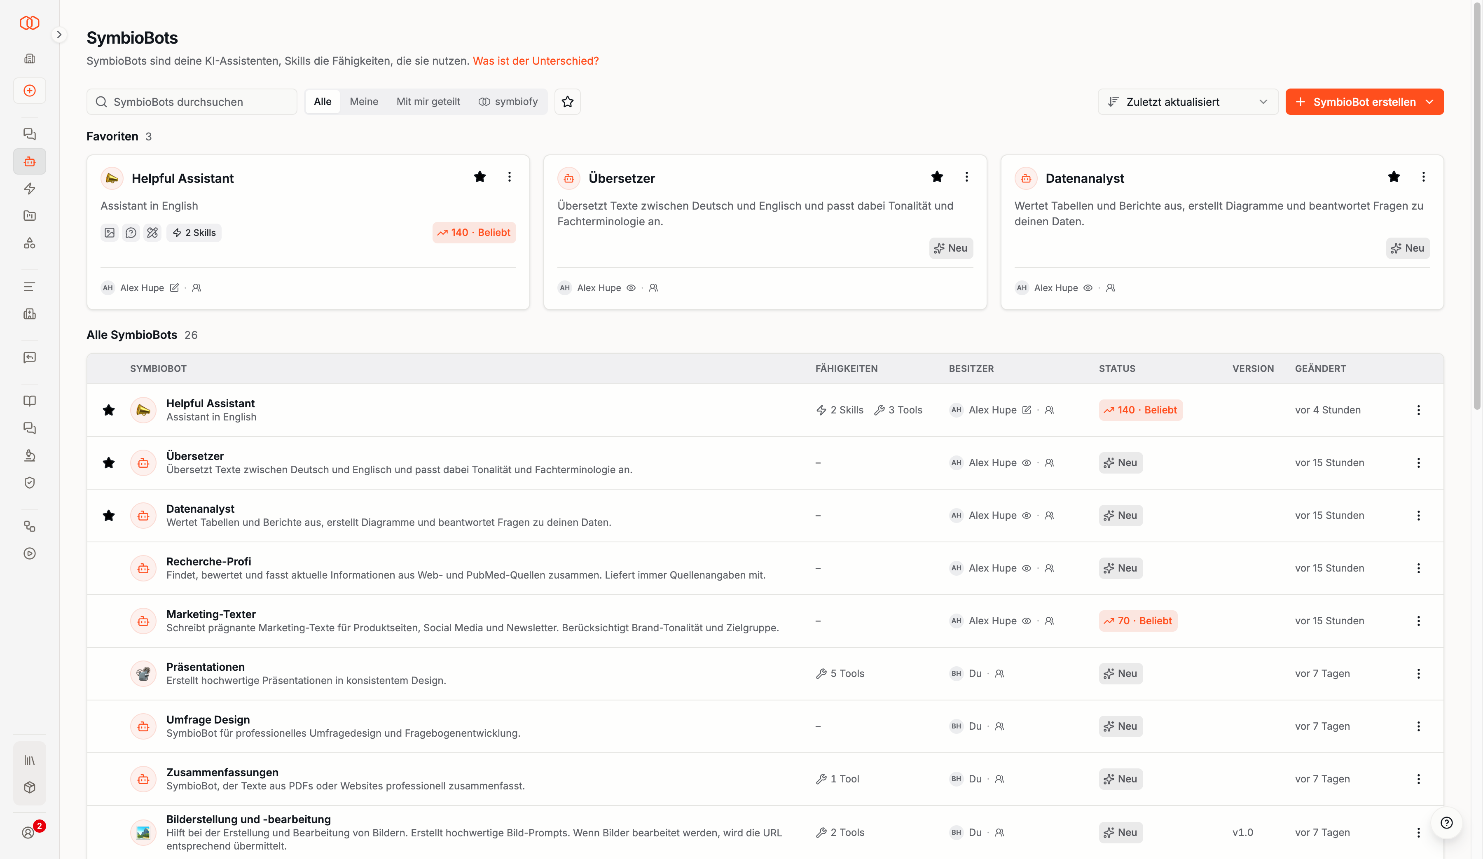Click the SymbioBot erstellen button
This screenshot has width=1483, height=859.
pyautogui.click(x=1364, y=102)
